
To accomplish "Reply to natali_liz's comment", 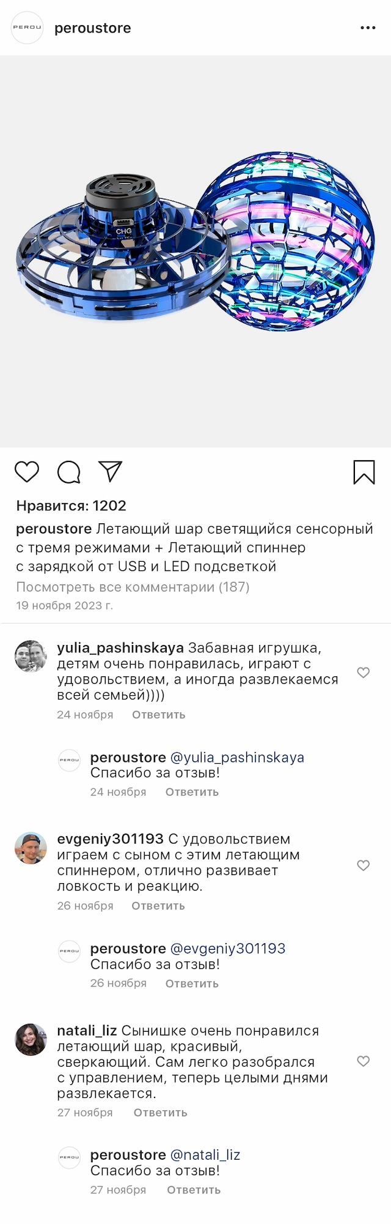I will coord(160,1113).
